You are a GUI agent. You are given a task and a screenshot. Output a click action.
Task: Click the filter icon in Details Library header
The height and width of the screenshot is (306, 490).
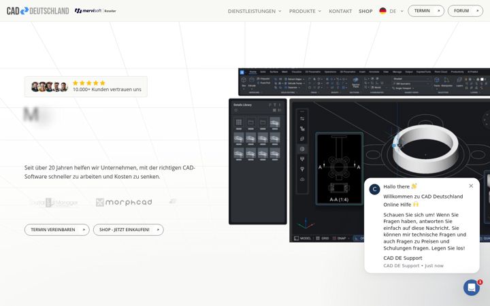(x=275, y=105)
